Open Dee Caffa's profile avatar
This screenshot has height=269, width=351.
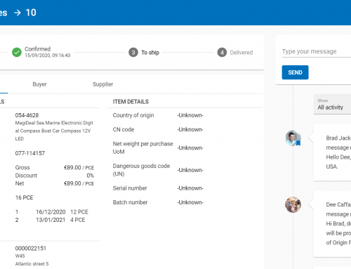click(293, 204)
